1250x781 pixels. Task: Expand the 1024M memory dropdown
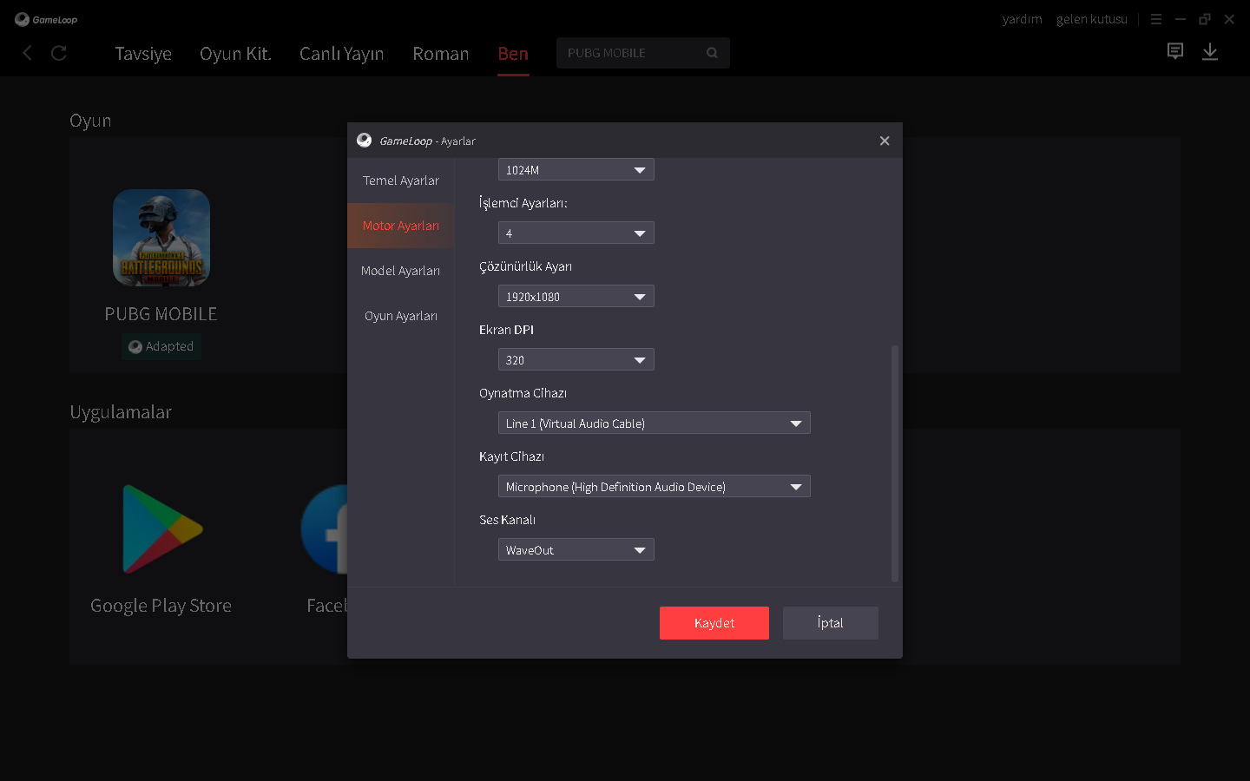tap(576, 169)
